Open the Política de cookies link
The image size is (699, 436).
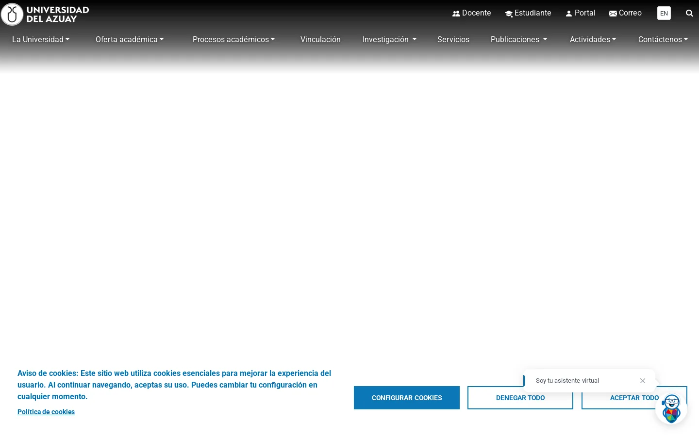[46, 412]
